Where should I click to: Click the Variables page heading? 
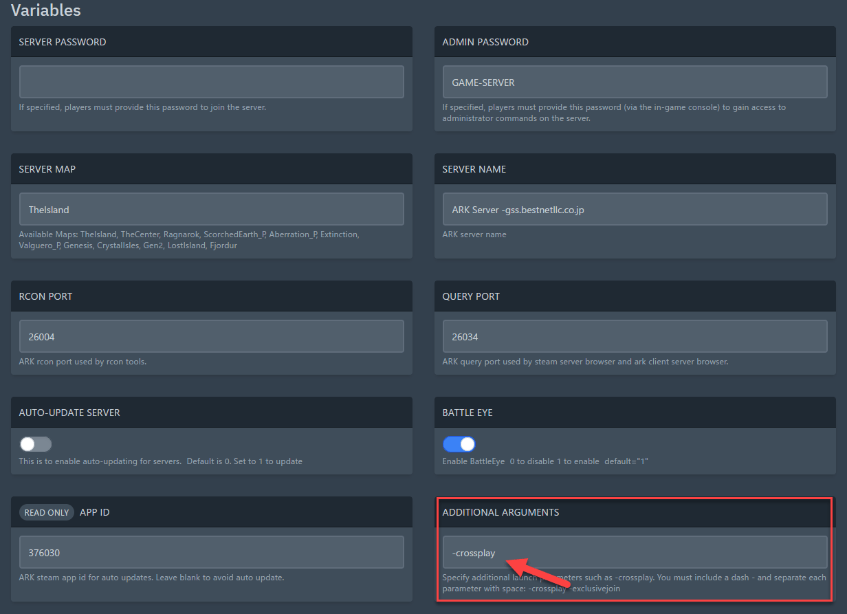(x=46, y=10)
